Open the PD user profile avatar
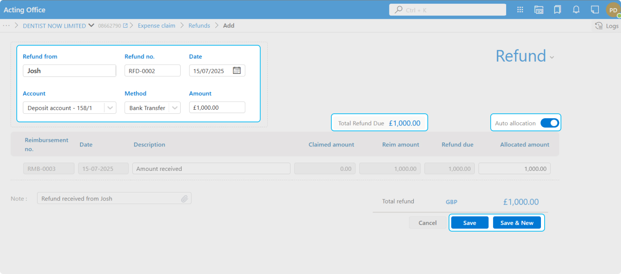Image resolution: width=621 pixels, height=274 pixels. pyautogui.click(x=613, y=10)
